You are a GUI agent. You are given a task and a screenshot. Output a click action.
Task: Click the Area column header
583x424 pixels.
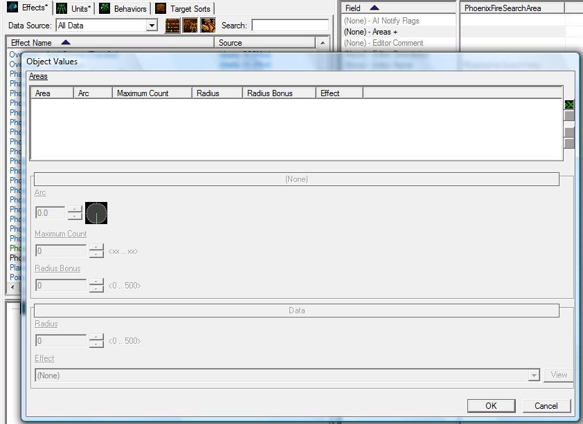pos(52,93)
